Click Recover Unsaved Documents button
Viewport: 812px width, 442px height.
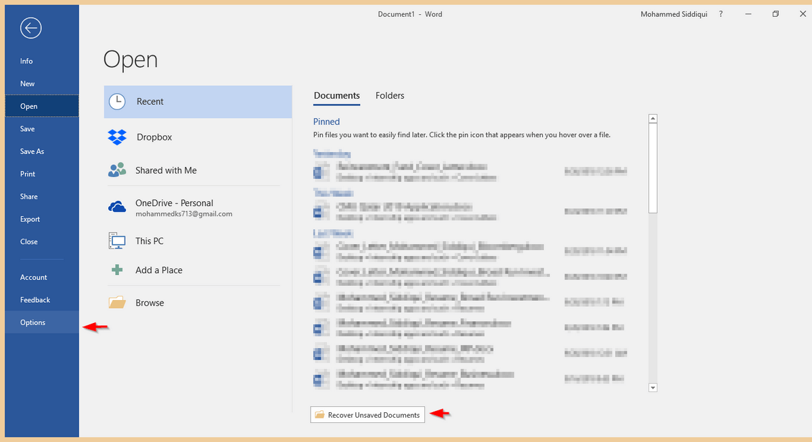click(x=367, y=414)
